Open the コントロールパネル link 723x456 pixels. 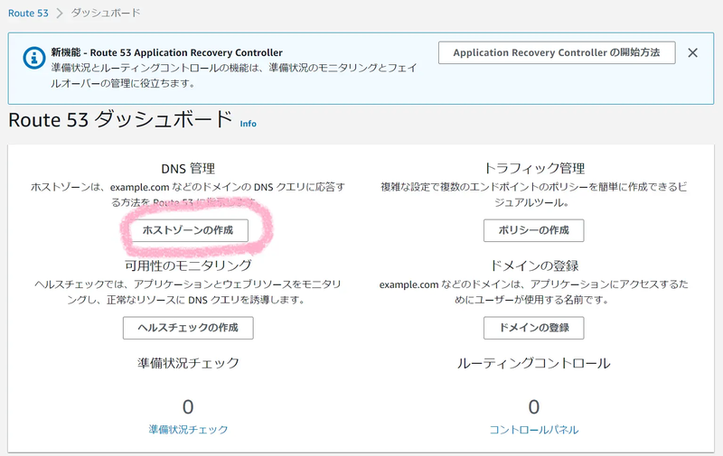pos(534,430)
